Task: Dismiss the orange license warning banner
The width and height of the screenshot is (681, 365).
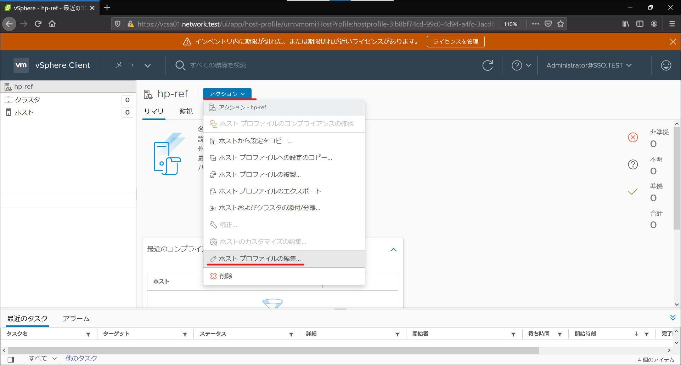Action: tap(673, 42)
